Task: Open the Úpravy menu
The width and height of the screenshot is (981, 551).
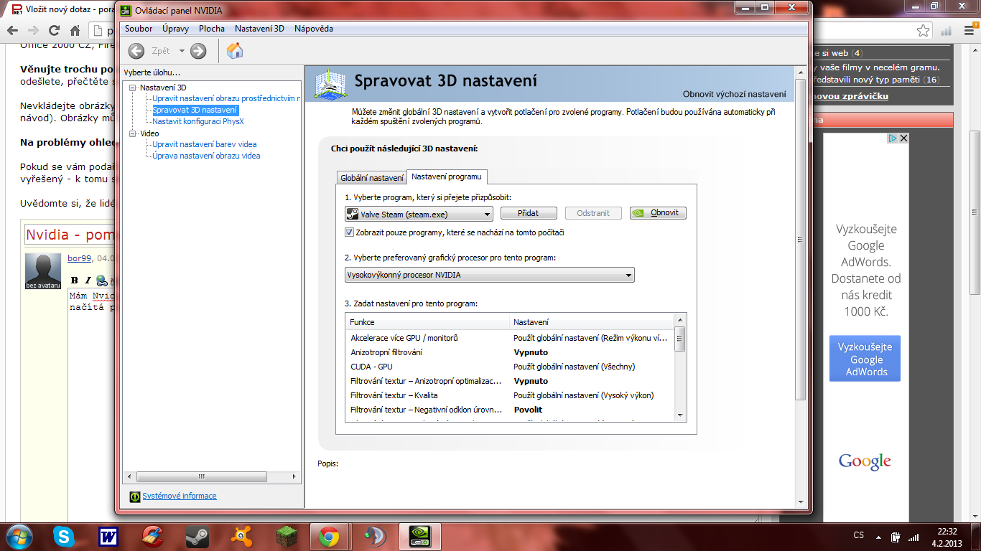Action: pos(175,29)
